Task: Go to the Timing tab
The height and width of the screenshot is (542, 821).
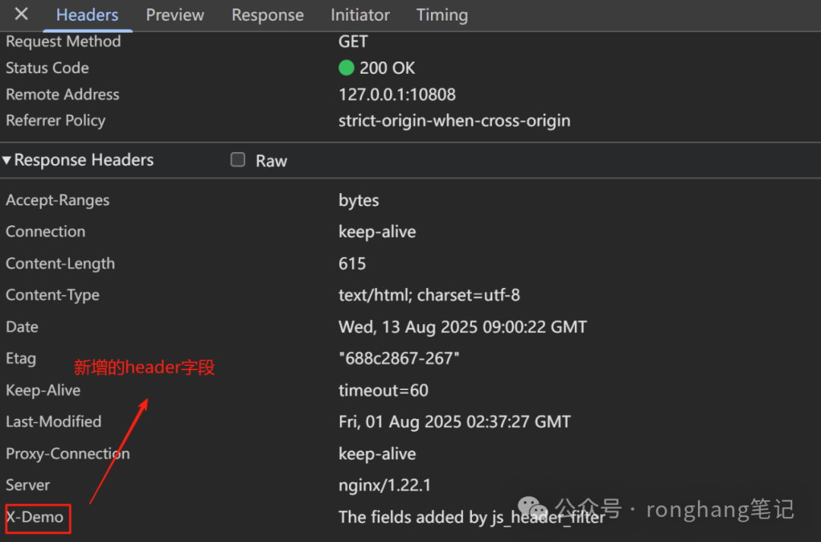Action: coord(442,15)
